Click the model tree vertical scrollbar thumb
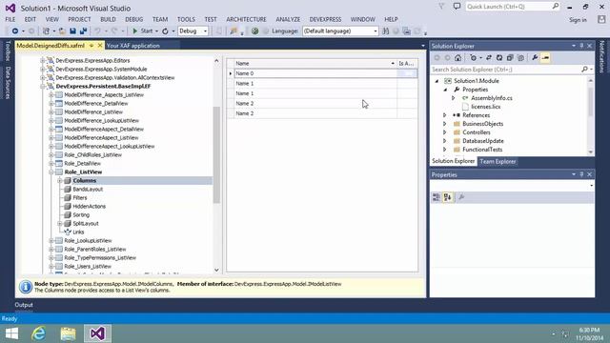 tap(216, 154)
